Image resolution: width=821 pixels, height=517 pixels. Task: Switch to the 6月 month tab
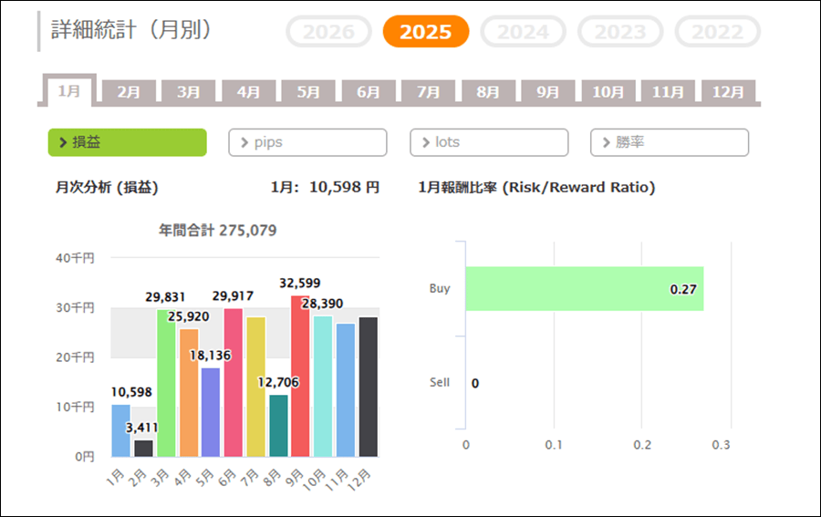point(369,92)
